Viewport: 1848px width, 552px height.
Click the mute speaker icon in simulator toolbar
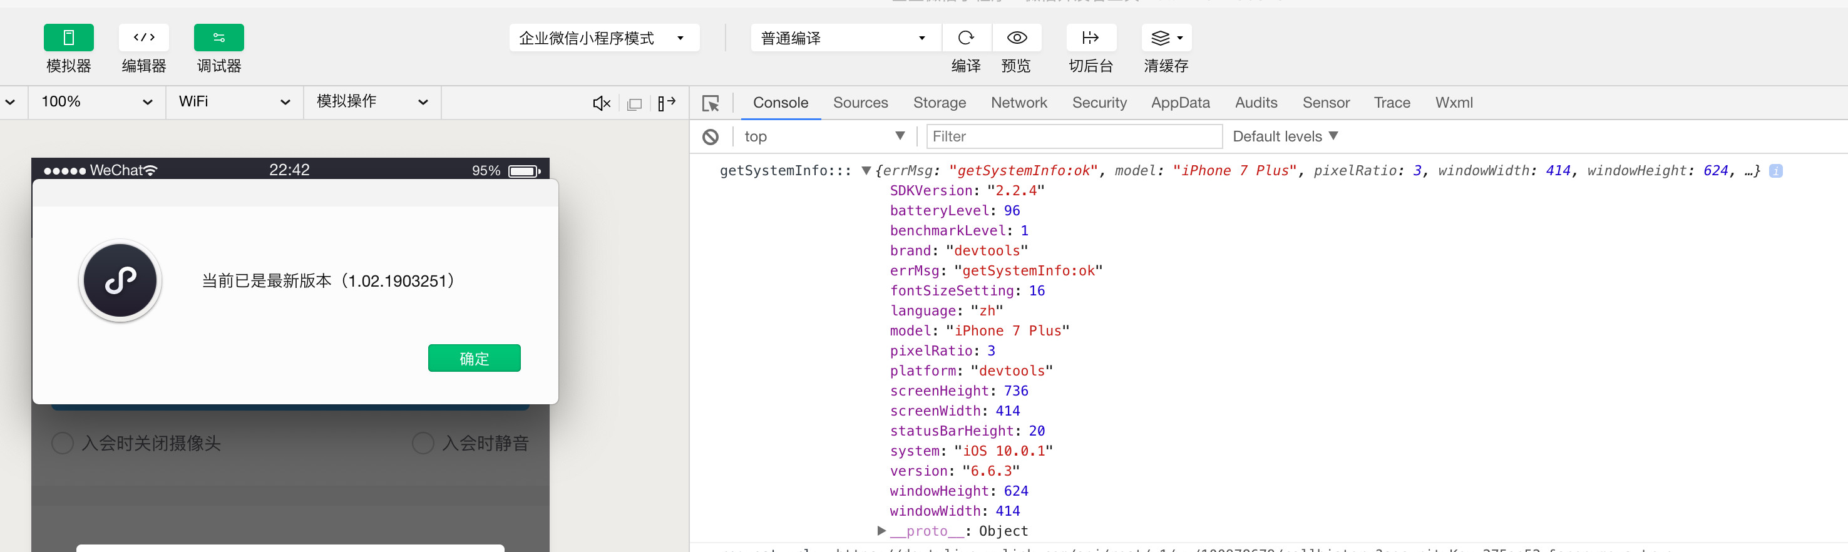point(601,103)
